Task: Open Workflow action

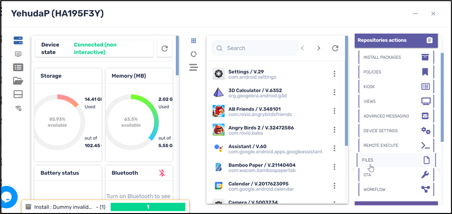Action: coord(396,190)
